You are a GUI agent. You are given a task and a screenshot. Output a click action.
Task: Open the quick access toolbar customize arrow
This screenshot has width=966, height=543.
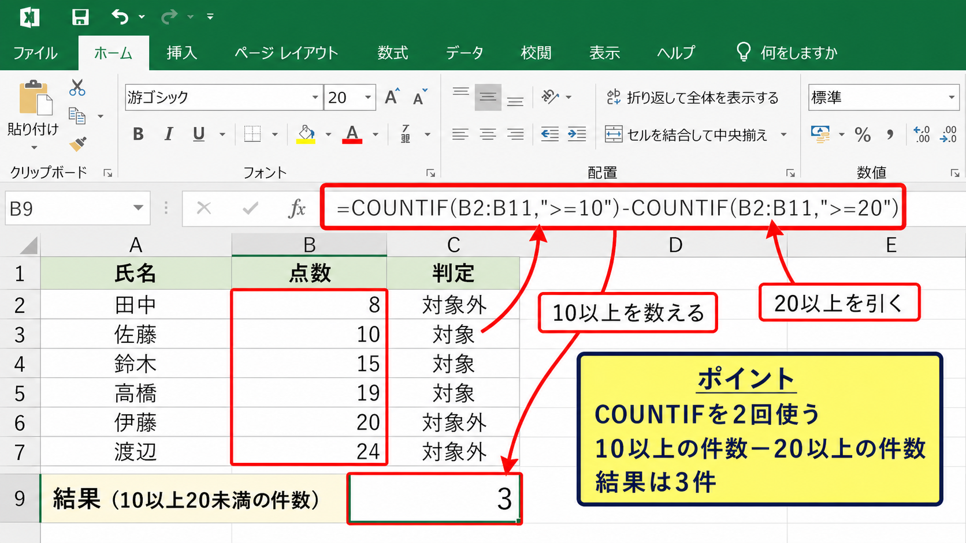210,17
